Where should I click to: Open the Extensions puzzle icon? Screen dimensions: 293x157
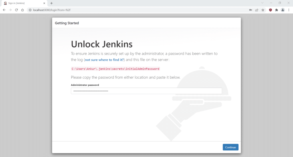point(277,10)
